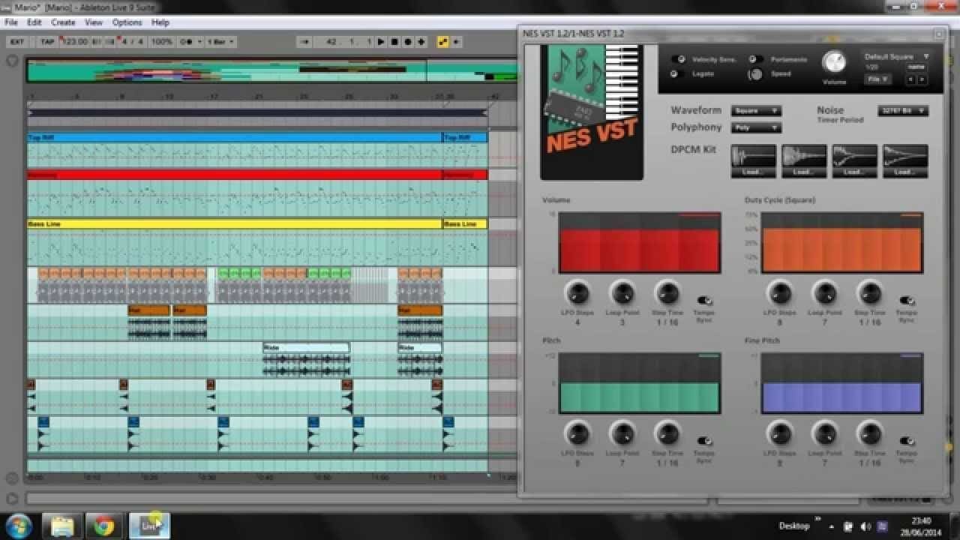The height and width of the screenshot is (540, 960).
Task: Click the Pitch section LFO Steps knob
Action: click(x=577, y=433)
